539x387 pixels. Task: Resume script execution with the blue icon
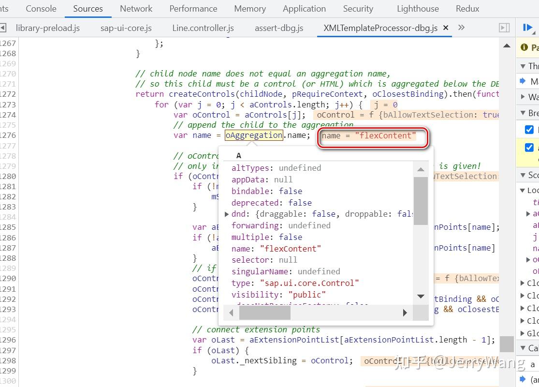coord(528,28)
